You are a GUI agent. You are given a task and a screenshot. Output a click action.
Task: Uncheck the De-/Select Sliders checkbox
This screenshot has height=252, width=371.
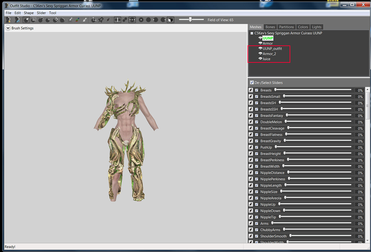(252, 83)
